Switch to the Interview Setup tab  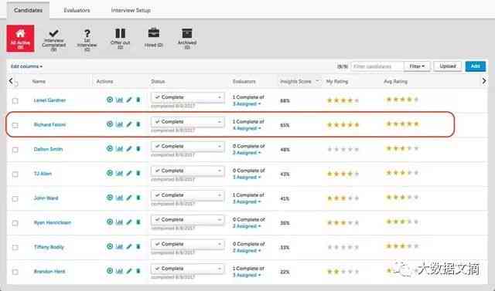click(131, 10)
